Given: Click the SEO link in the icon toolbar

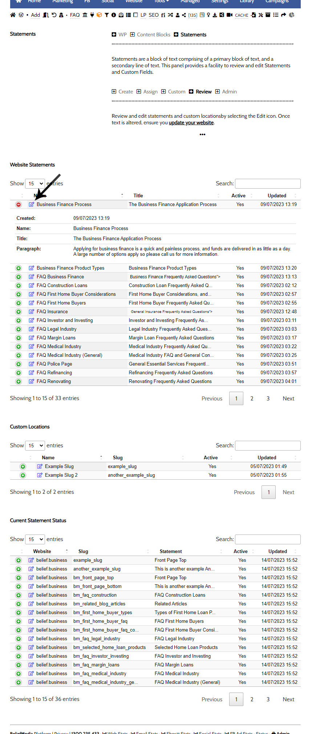Looking at the screenshot, I should click(x=154, y=15).
